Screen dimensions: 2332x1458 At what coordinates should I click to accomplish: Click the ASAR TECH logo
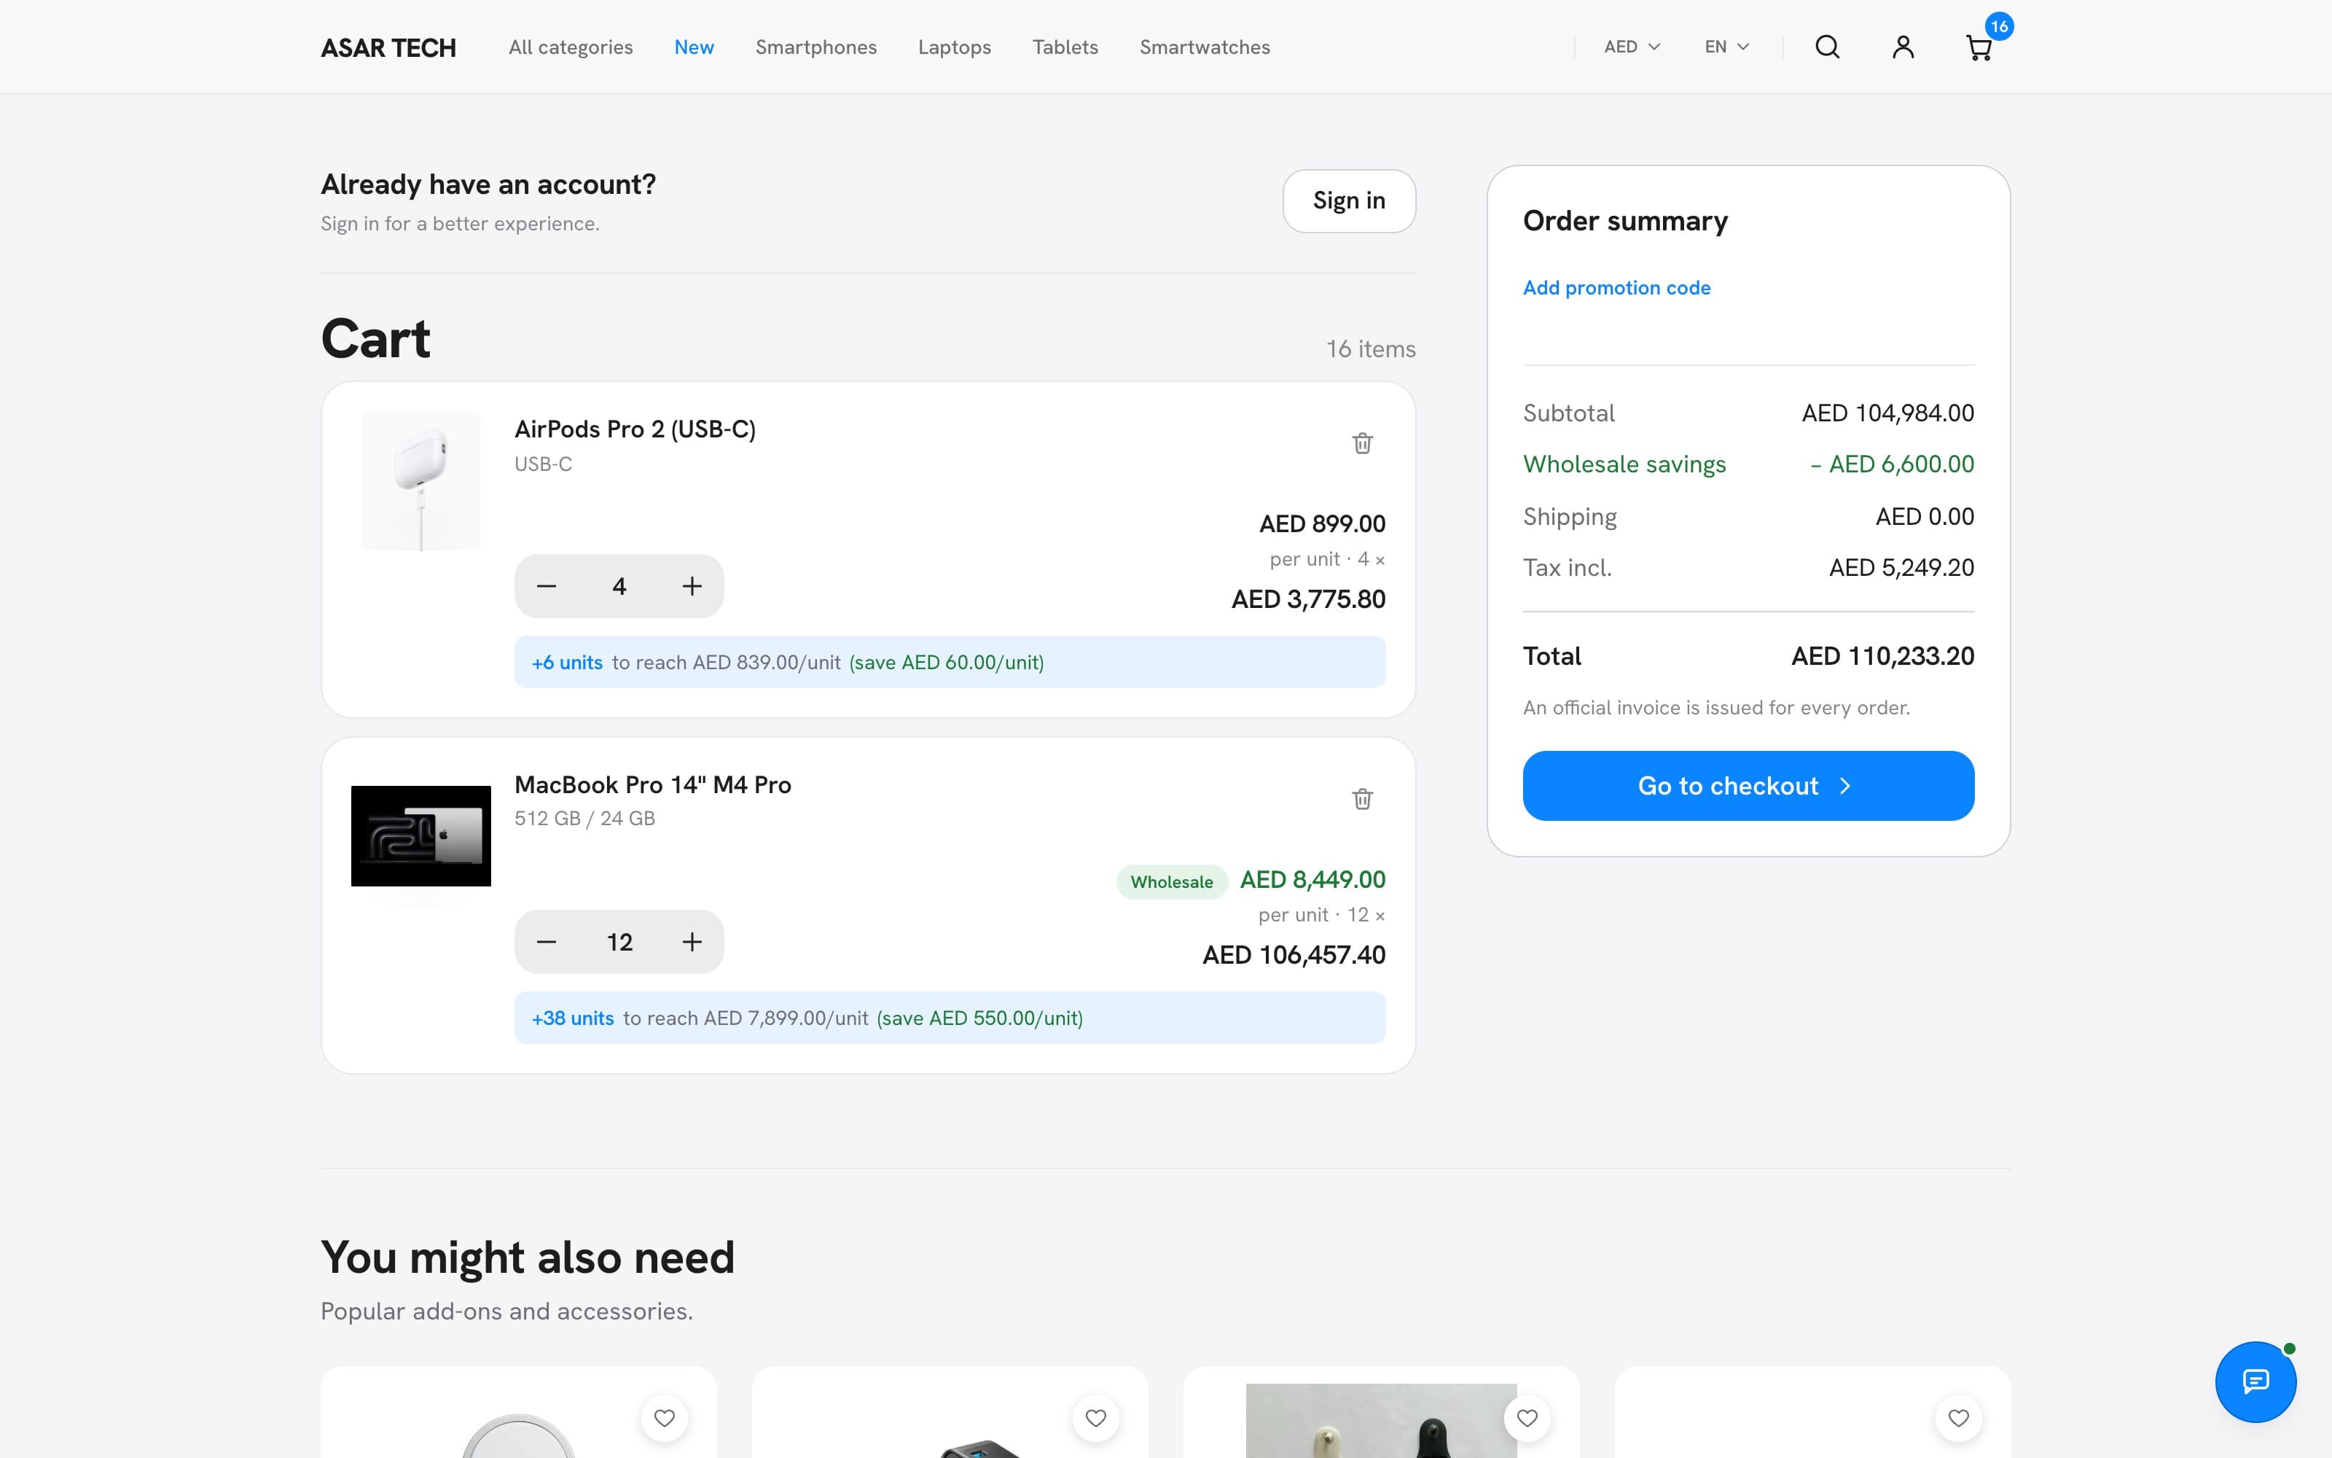pos(388,47)
